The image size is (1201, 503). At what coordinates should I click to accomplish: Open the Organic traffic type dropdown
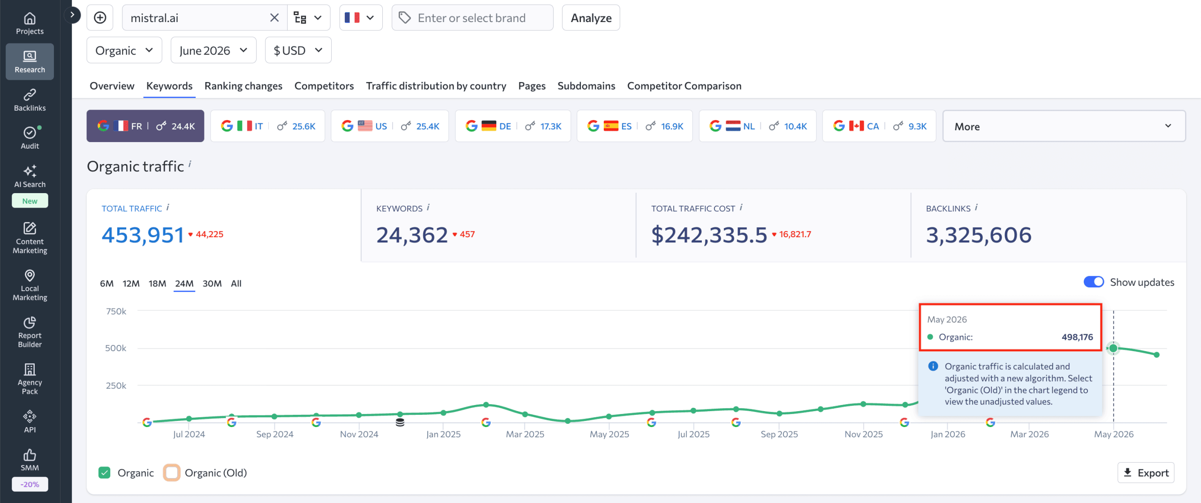(x=124, y=50)
